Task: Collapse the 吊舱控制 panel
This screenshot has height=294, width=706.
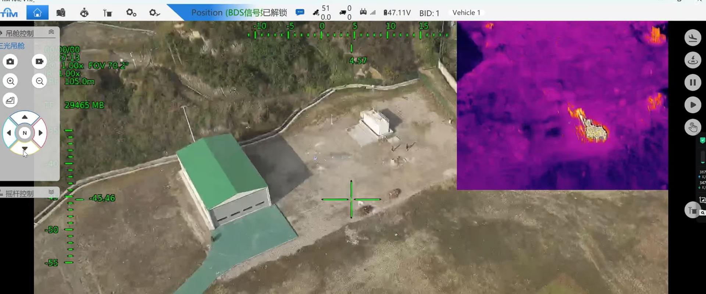Action: point(51,32)
